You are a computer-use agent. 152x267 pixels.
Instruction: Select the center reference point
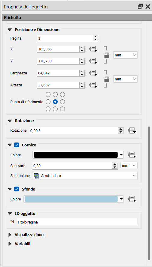point(55,102)
